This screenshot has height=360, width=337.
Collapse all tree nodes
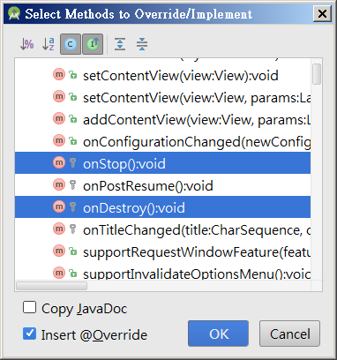142,44
